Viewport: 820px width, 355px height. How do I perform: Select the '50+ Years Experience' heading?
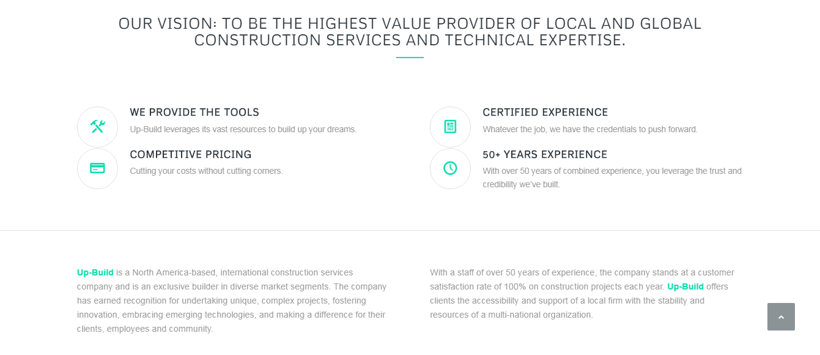(x=545, y=155)
